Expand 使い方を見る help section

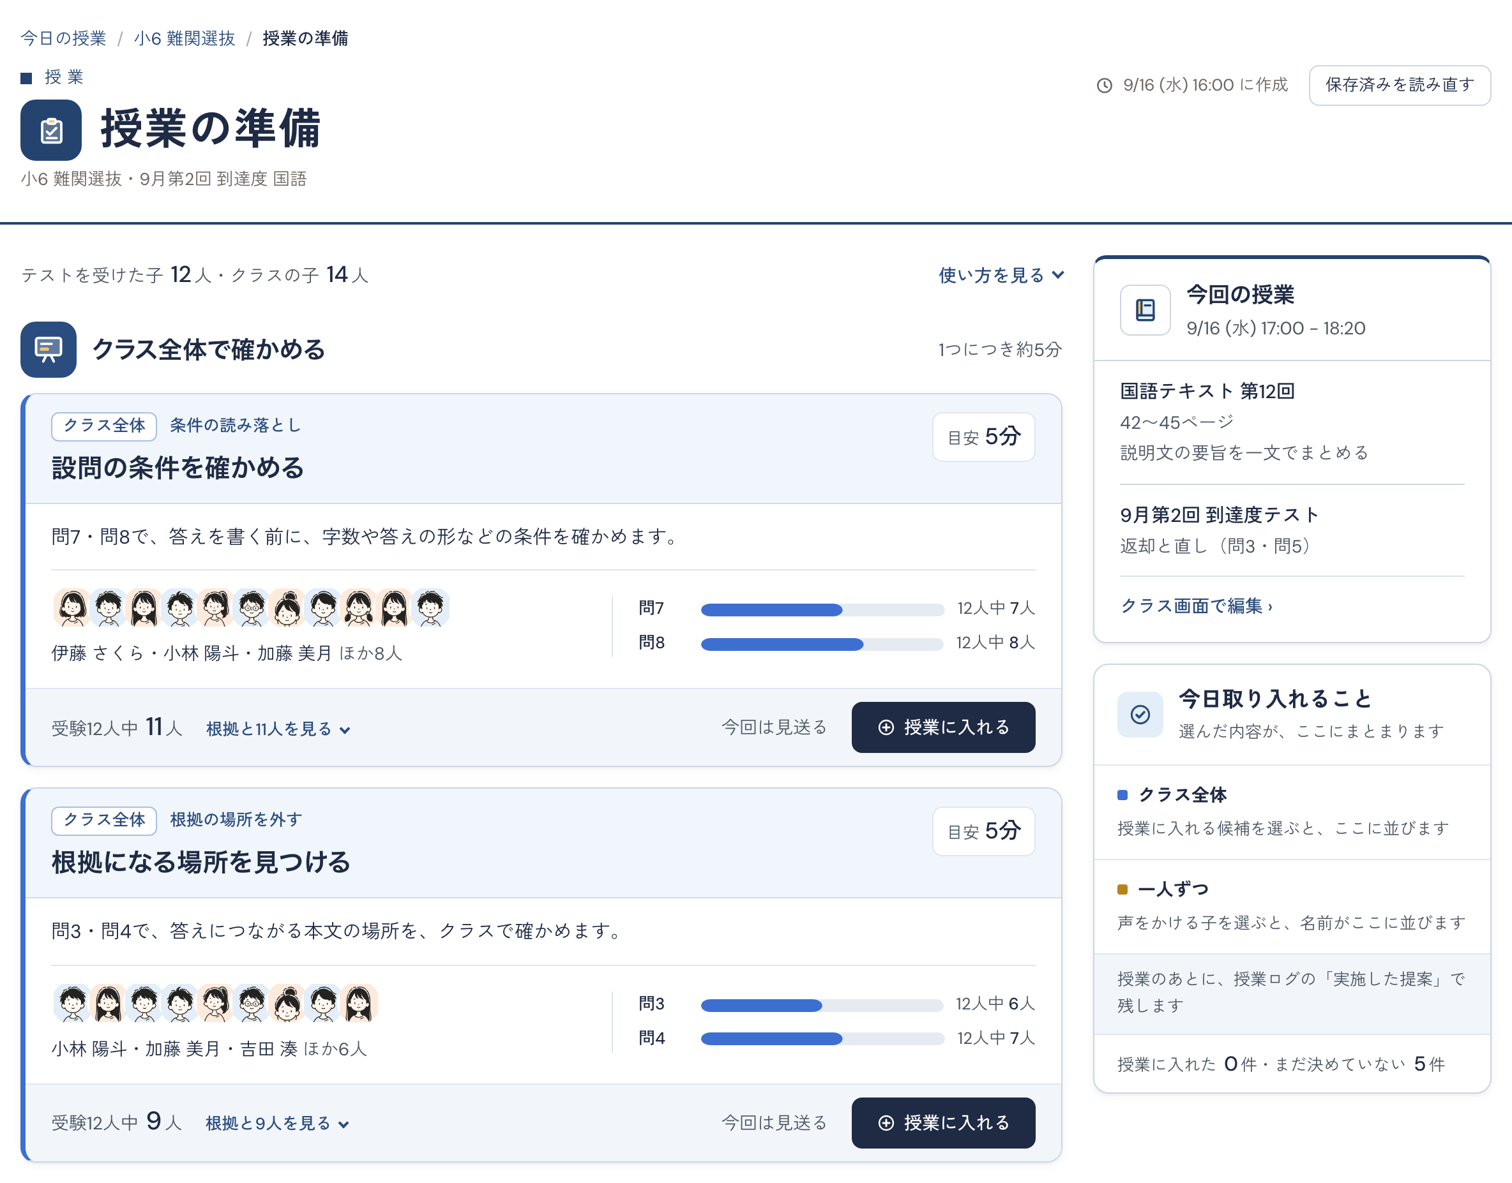1001,275
